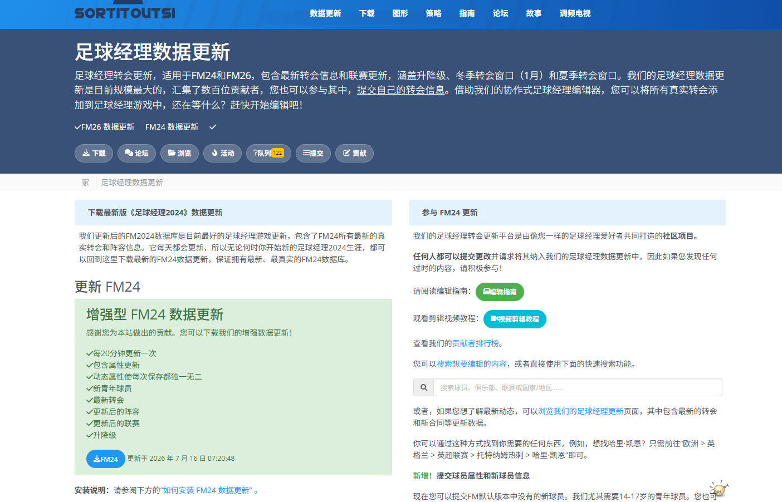Click the 参与 FM24 更新 panel header
The height and width of the screenshot is (502, 782).
point(568,213)
